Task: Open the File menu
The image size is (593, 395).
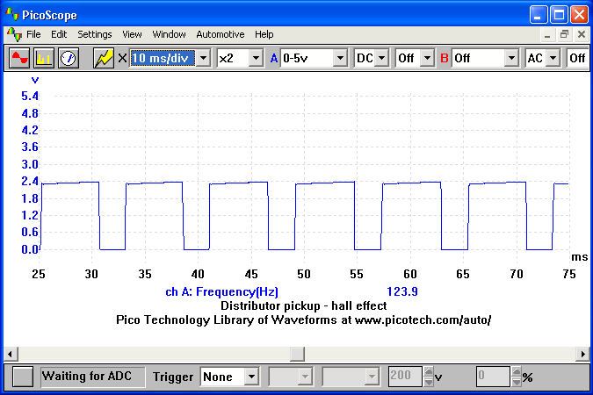Action: pyautogui.click(x=33, y=34)
